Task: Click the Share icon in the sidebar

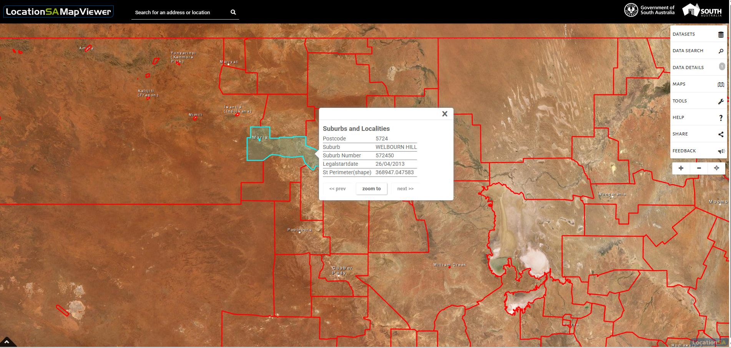Action: point(721,134)
